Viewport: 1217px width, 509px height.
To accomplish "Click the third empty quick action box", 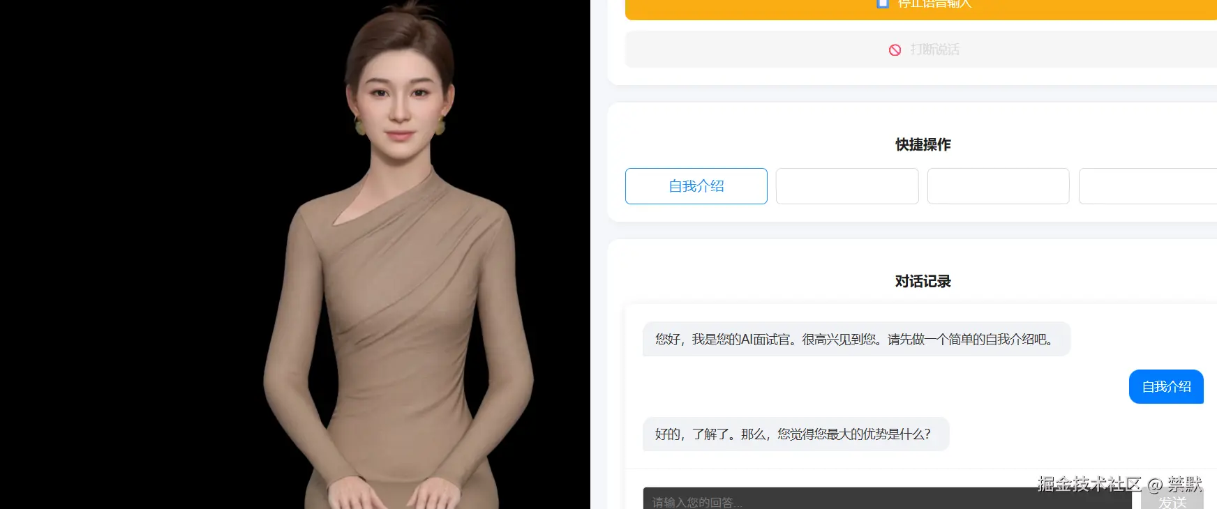I will 999,186.
